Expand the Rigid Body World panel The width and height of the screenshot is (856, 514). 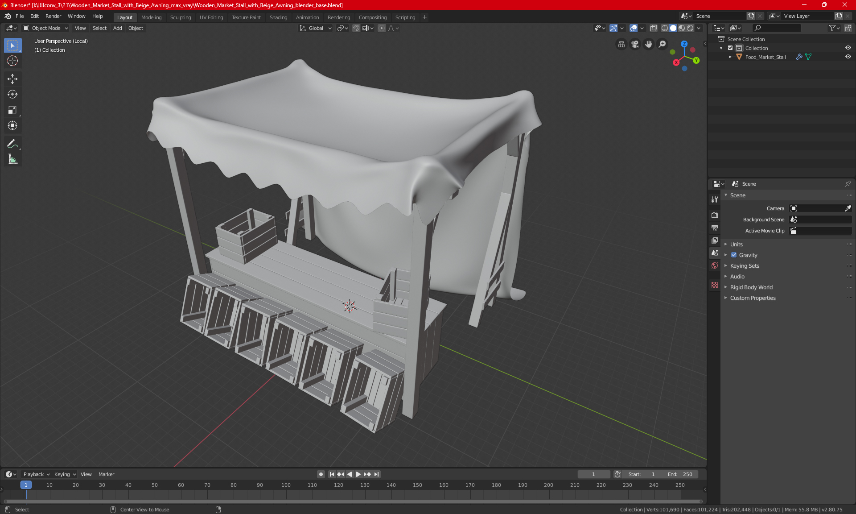(751, 287)
